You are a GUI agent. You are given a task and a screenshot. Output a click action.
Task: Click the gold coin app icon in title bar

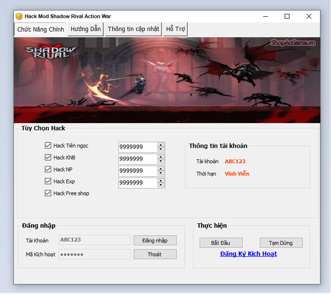pyautogui.click(x=19, y=16)
